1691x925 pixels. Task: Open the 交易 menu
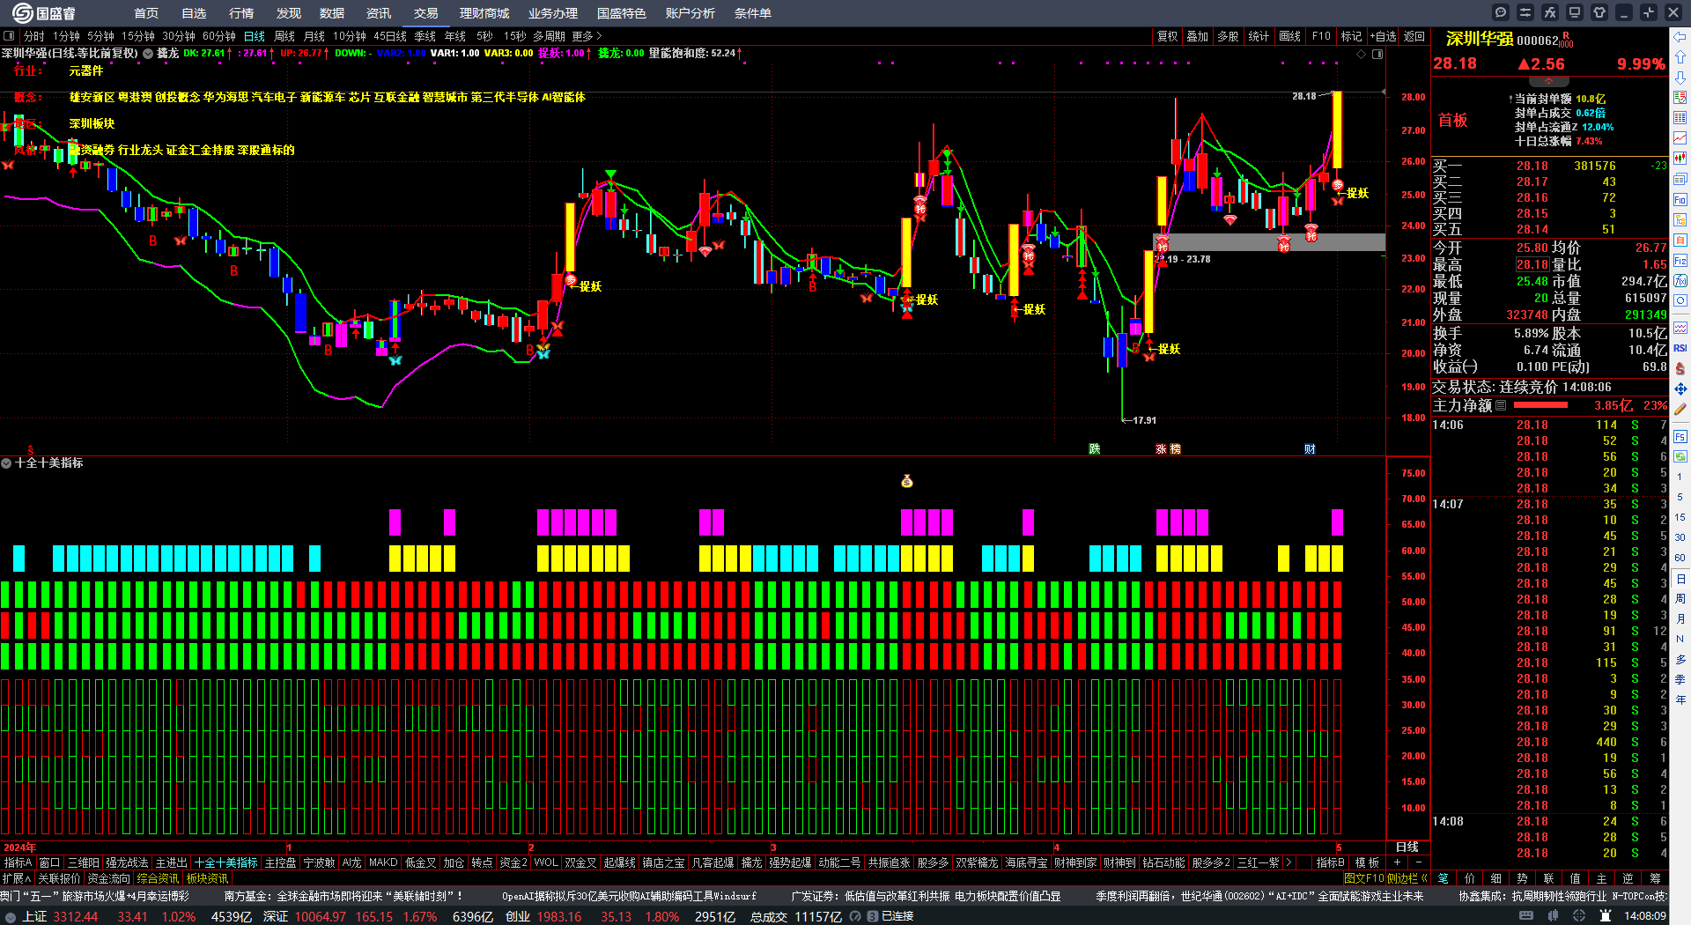click(426, 13)
